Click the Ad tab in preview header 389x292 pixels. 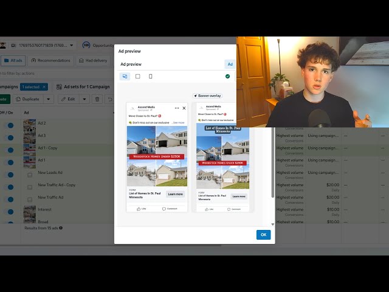point(230,64)
